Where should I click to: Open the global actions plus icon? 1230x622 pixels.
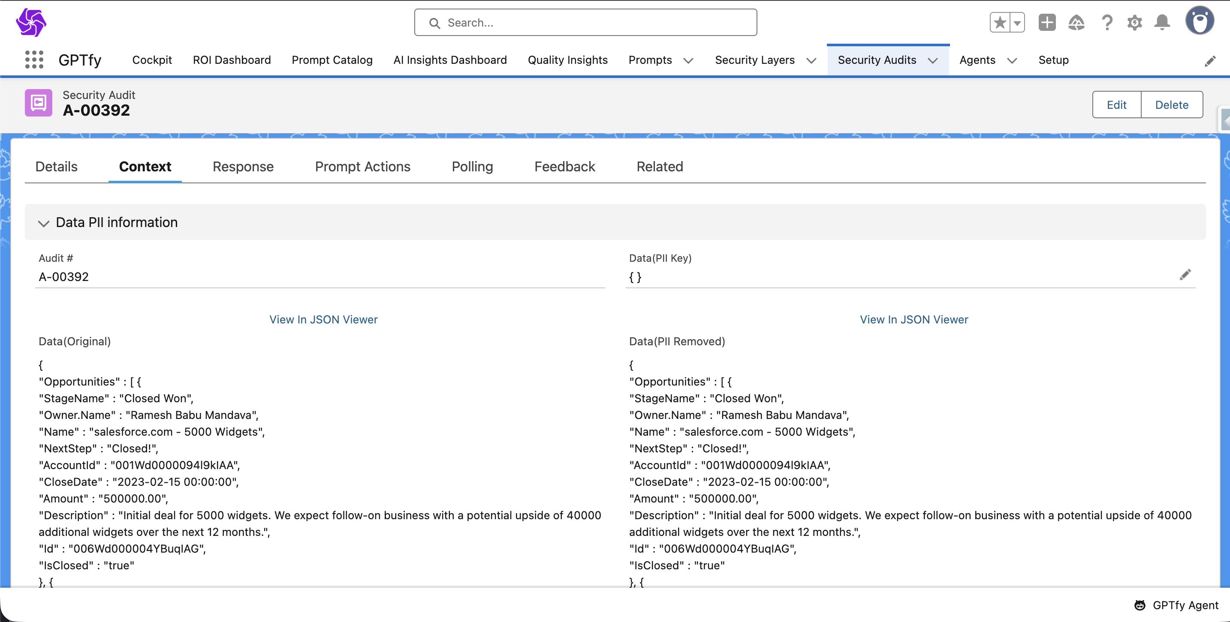tap(1046, 22)
